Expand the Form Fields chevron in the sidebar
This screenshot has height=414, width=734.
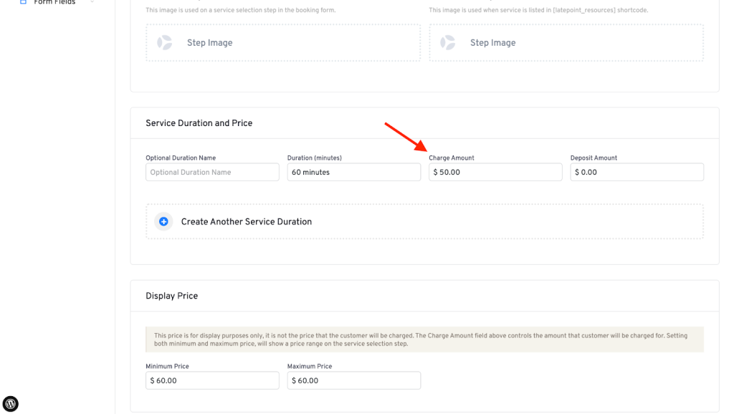coord(92,2)
